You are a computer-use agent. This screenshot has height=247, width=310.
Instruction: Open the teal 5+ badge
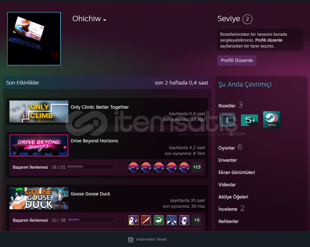point(249,120)
